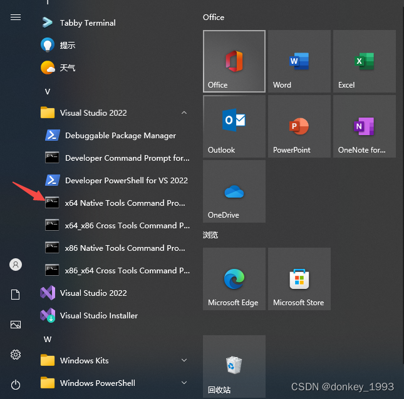Open the Office tile
The width and height of the screenshot is (404, 399).
(x=234, y=61)
